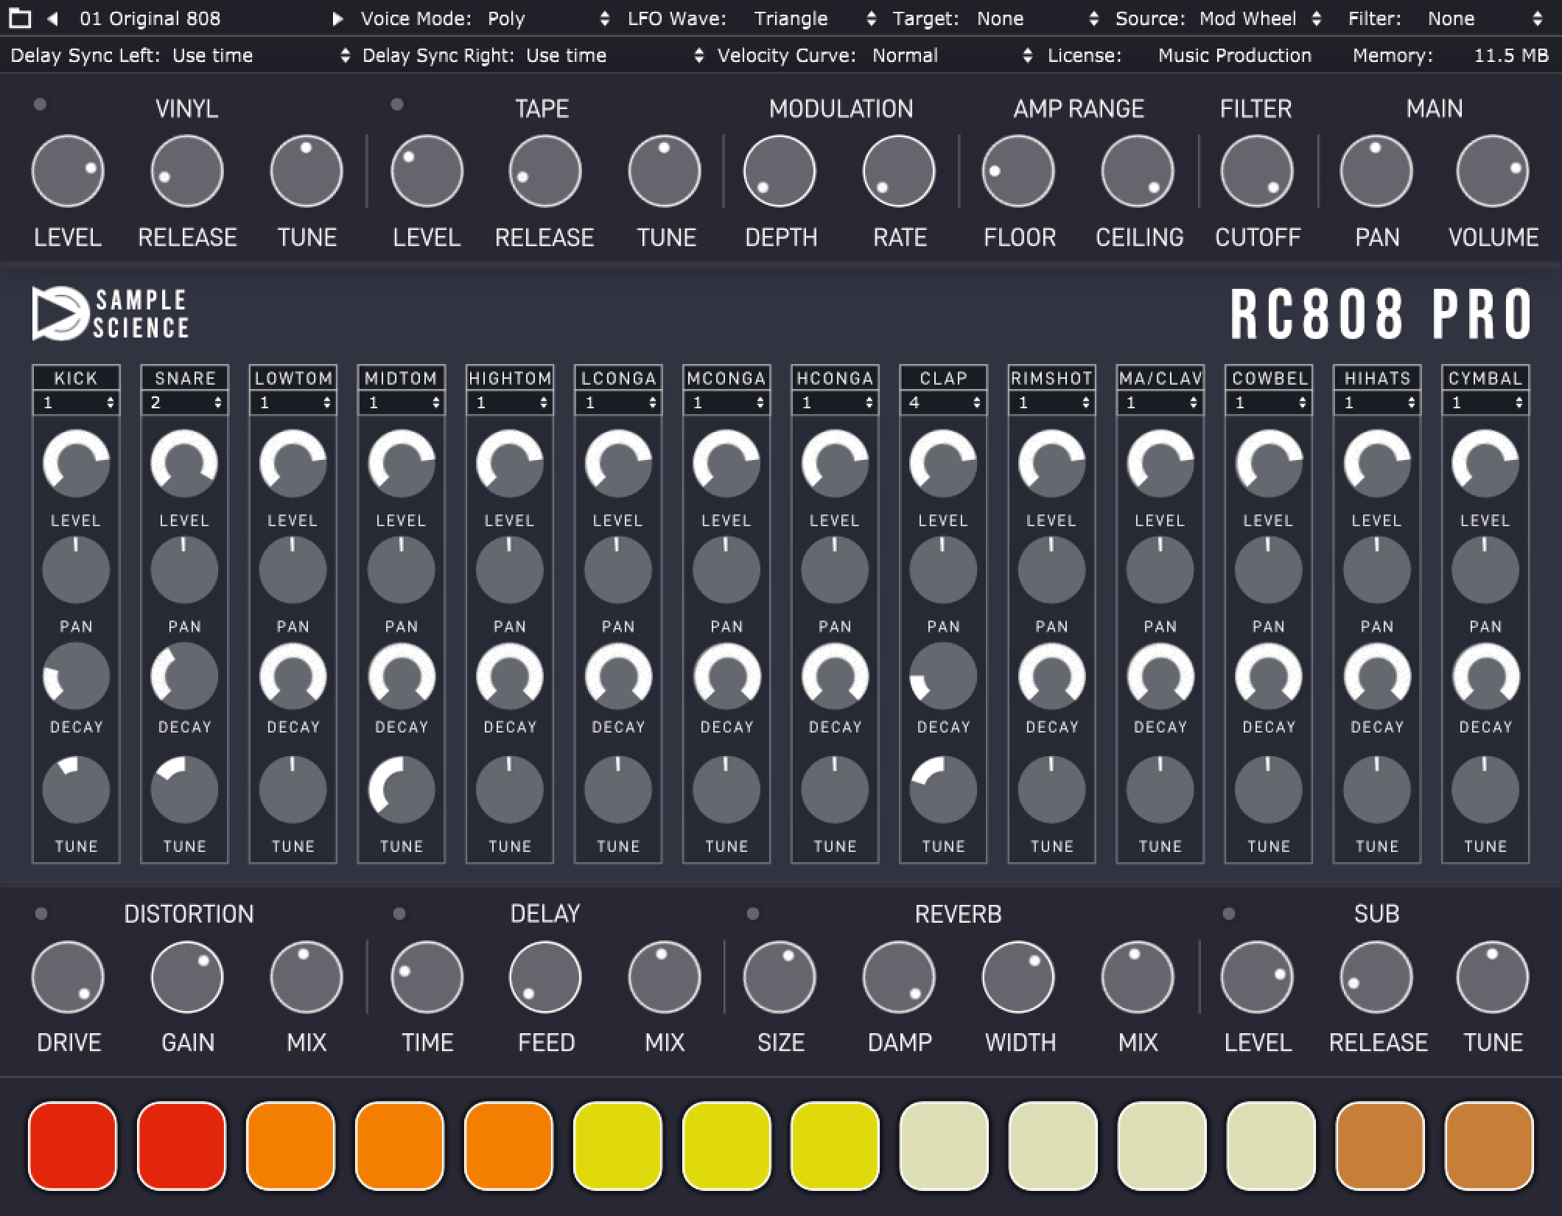Click the FILTER CUTOFF knob

pos(1257,171)
